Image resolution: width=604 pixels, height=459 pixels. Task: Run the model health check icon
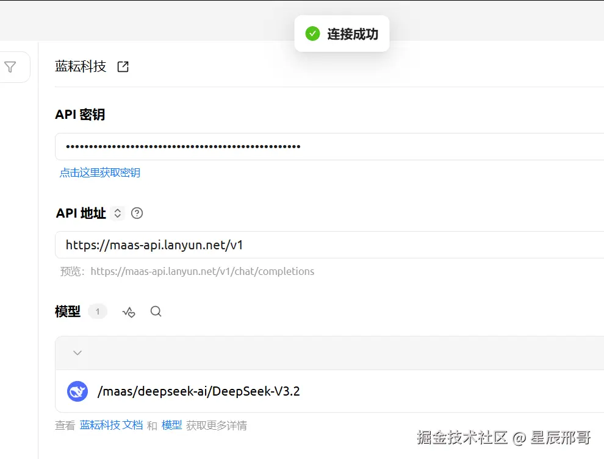(129, 311)
